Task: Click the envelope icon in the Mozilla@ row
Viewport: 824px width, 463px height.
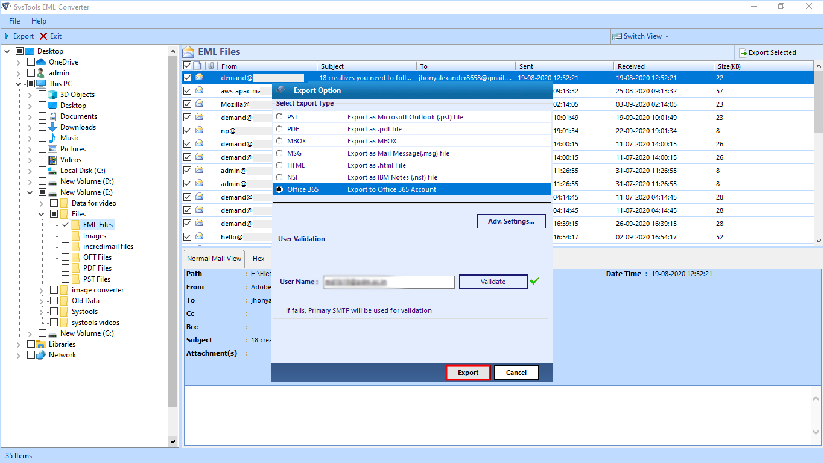Action: 199,104
